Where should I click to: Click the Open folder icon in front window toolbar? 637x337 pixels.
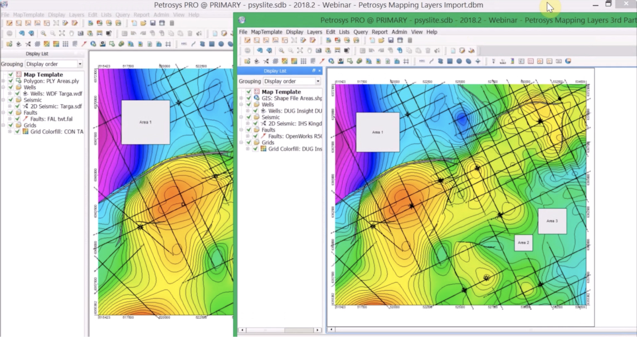pyautogui.click(x=381, y=41)
